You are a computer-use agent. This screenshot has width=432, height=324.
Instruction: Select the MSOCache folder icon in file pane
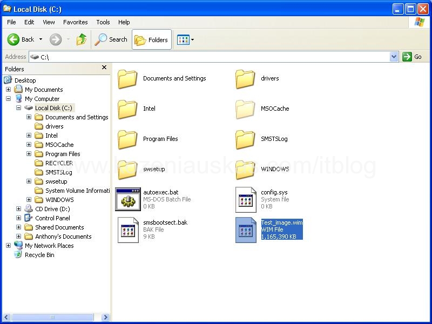[245, 109]
